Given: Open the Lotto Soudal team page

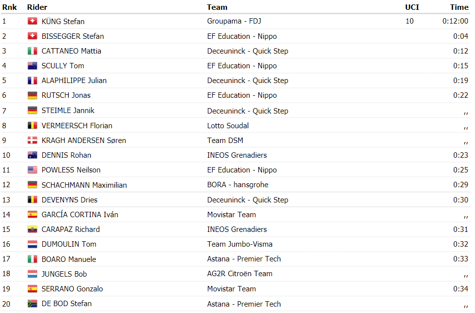Looking at the screenshot, I should click(x=228, y=126).
